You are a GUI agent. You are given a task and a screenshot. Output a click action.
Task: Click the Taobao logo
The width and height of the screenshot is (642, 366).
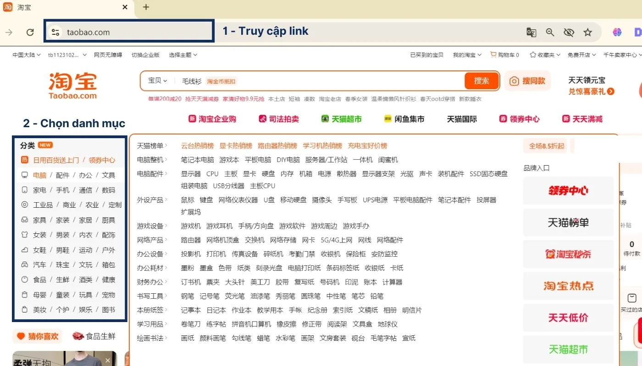coord(72,85)
